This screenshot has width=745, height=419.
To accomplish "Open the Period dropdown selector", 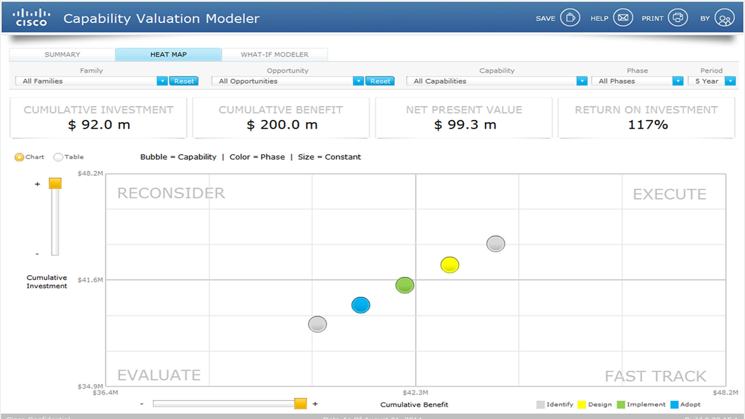I will pos(732,81).
